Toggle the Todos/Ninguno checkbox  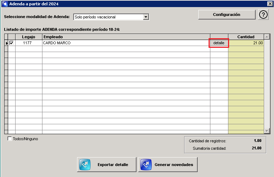[x=10, y=139]
